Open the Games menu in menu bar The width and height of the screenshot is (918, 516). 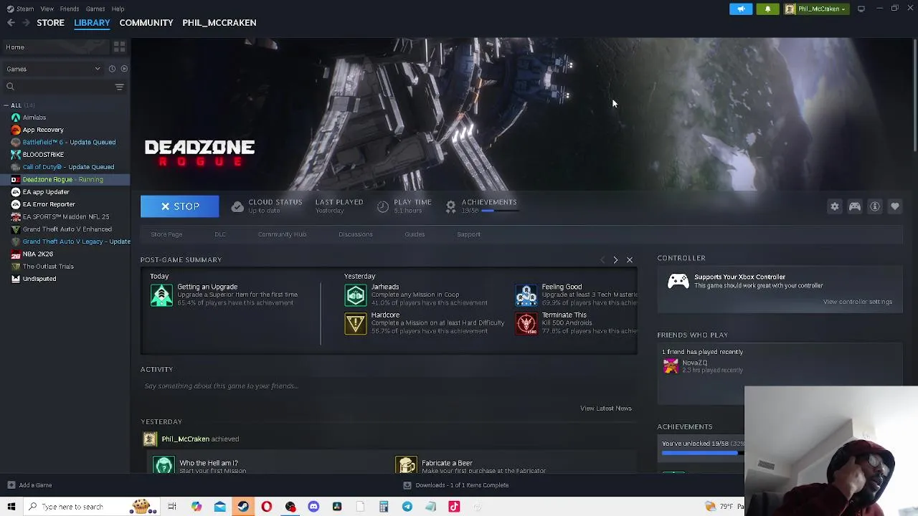click(95, 9)
